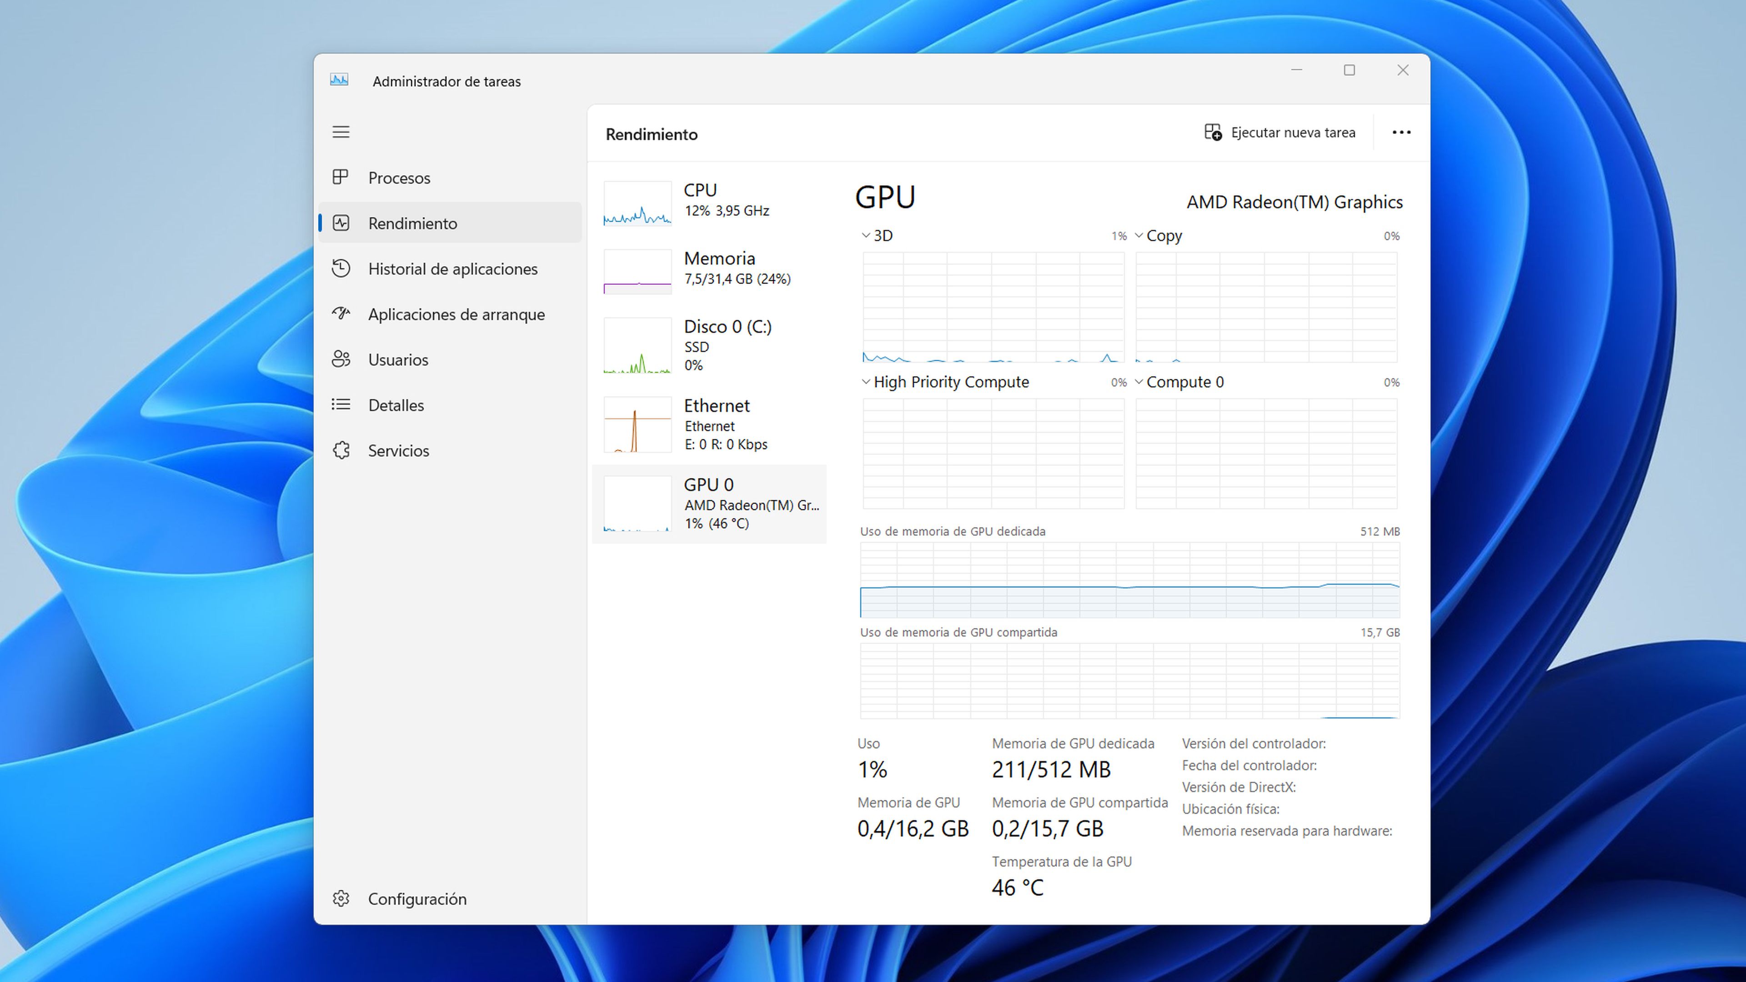Click the AMD Radeon(TM) Graphics title
1746x982 pixels.
pos(1294,202)
